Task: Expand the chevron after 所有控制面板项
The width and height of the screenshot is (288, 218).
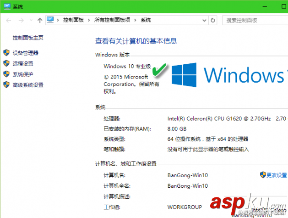Action: 136,20
